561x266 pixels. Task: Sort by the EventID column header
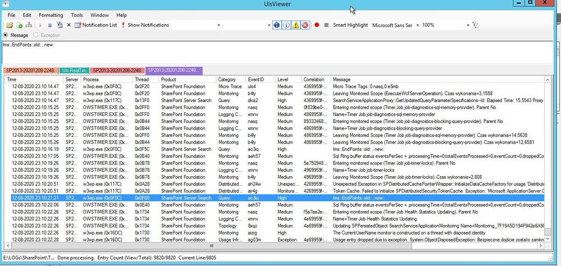(260, 79)
